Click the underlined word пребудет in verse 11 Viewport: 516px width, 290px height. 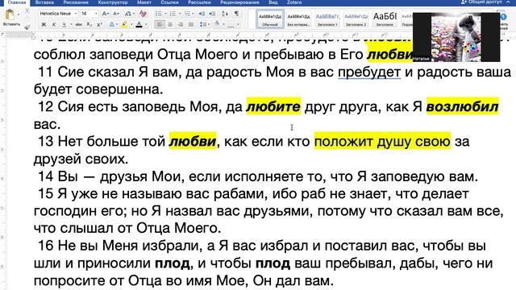pyautogui.click(x=369, y=72)
